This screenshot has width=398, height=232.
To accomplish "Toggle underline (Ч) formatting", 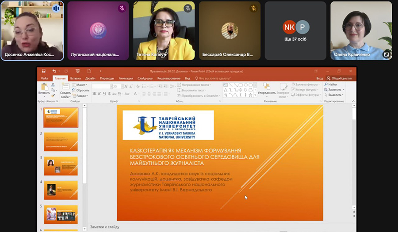I will point(103,94).
